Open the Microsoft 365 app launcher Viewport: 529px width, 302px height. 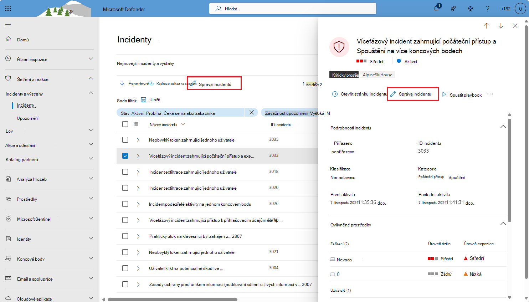click(x=9, y=9)
